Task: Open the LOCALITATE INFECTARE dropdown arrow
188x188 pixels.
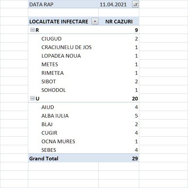Action: (x=95, y=21)
